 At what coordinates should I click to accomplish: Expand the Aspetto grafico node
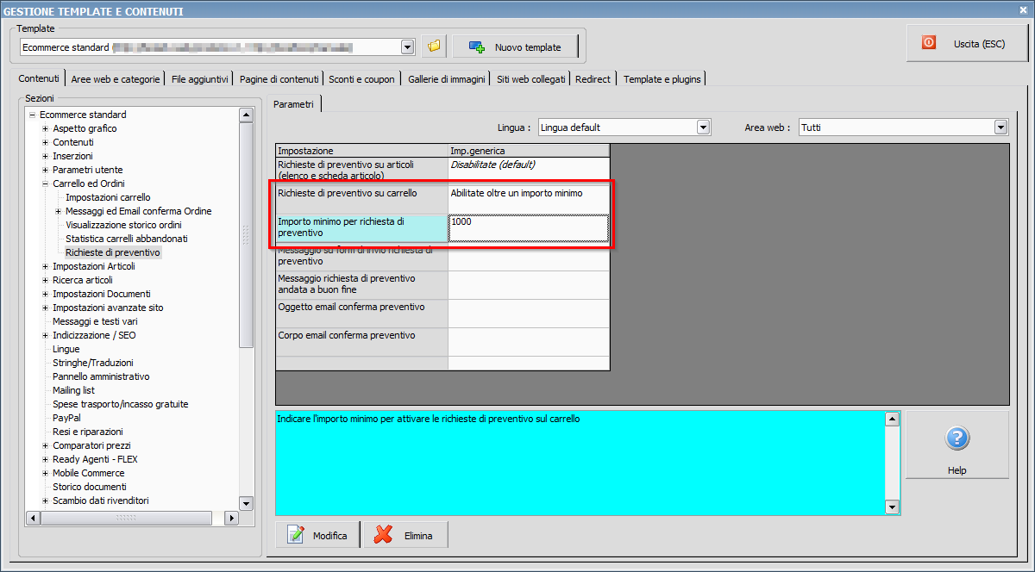point(45,128)
